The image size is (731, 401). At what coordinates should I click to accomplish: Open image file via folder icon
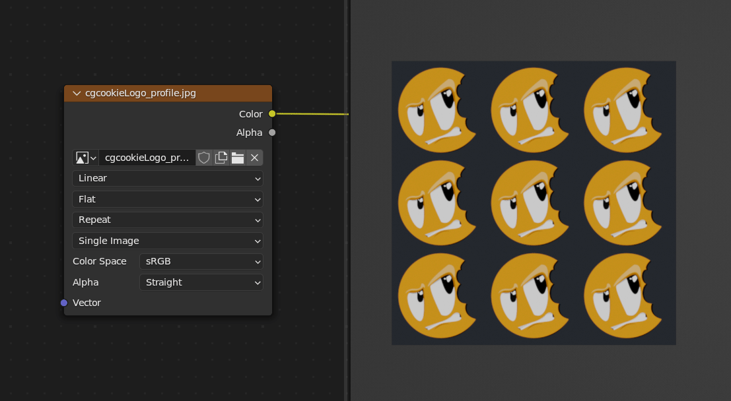[238, 158]
